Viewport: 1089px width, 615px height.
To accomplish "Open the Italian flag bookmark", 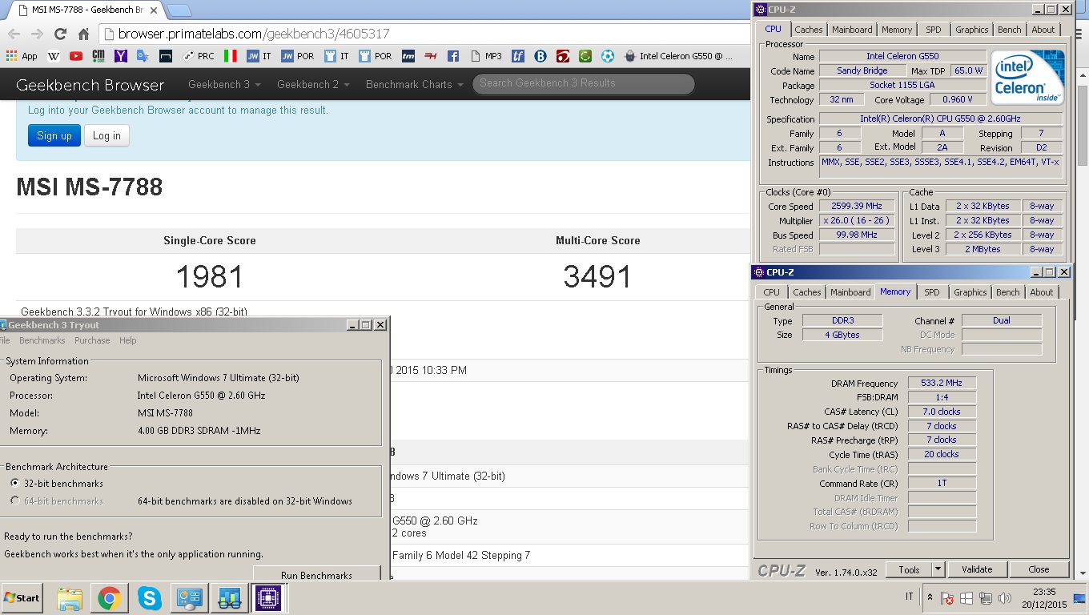I will [x=231, y=56].
